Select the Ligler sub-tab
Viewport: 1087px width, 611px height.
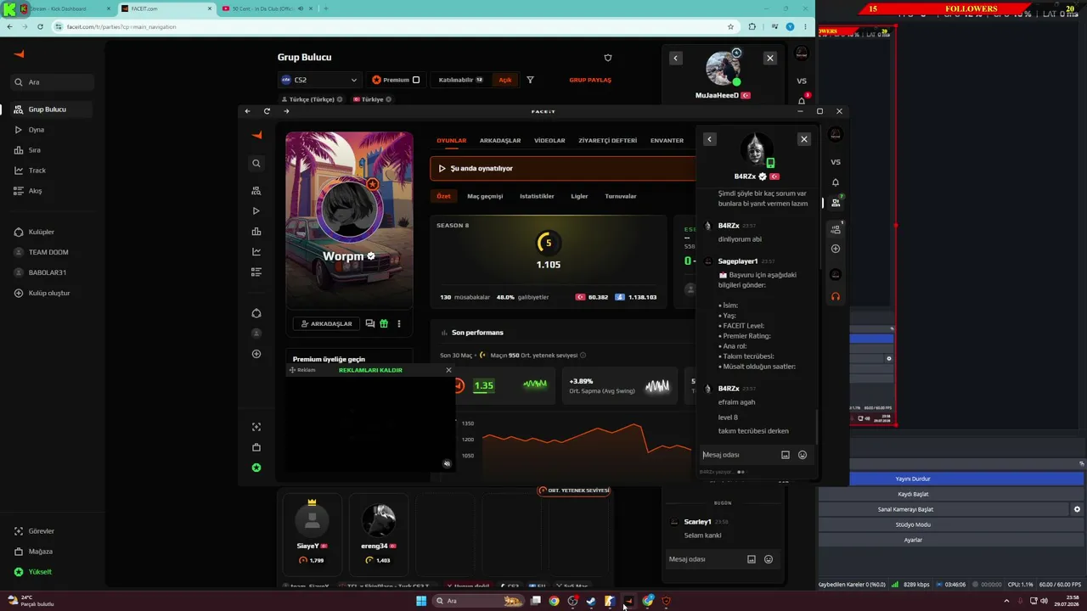click(x=579, y=196)
